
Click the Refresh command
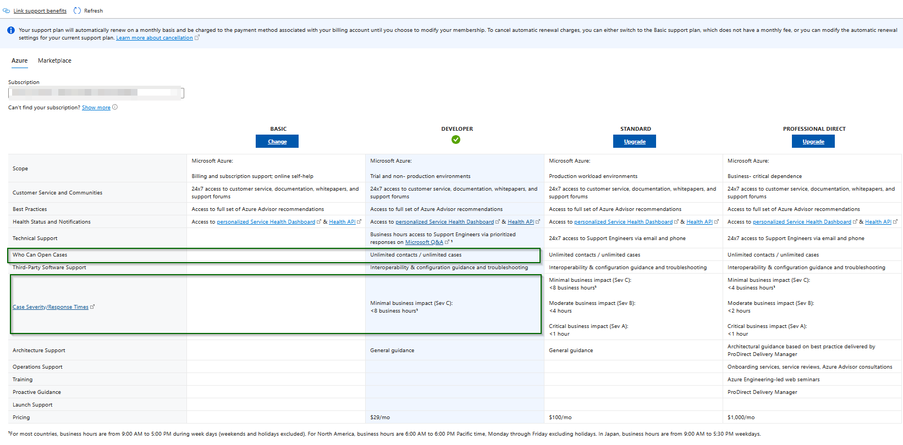coord(93,11)
